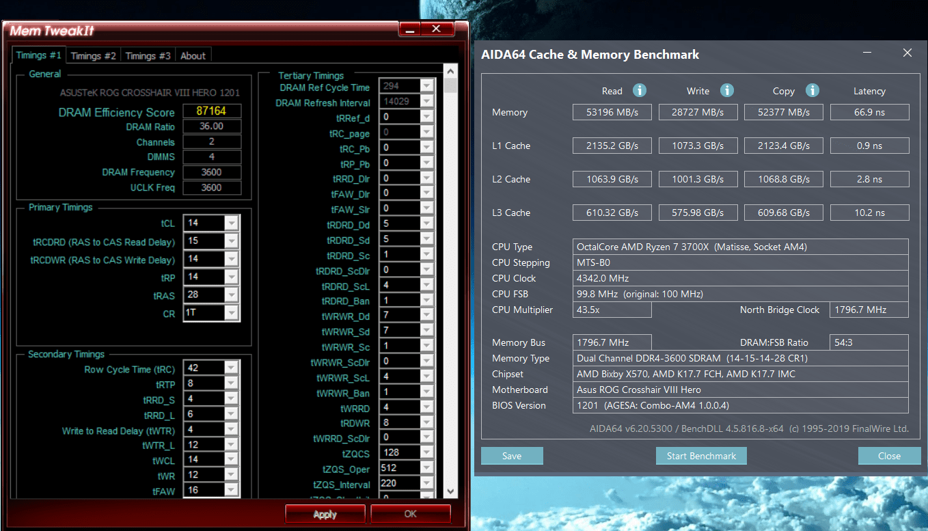The image size is (928, 531).
Task: Switch to Timings #2 tab
Action: (x=94, y=56)
